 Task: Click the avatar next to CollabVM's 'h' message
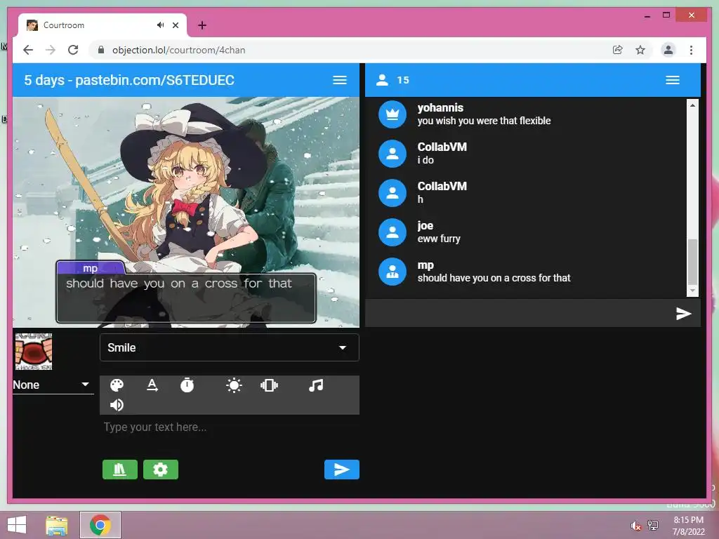[392, 193]
